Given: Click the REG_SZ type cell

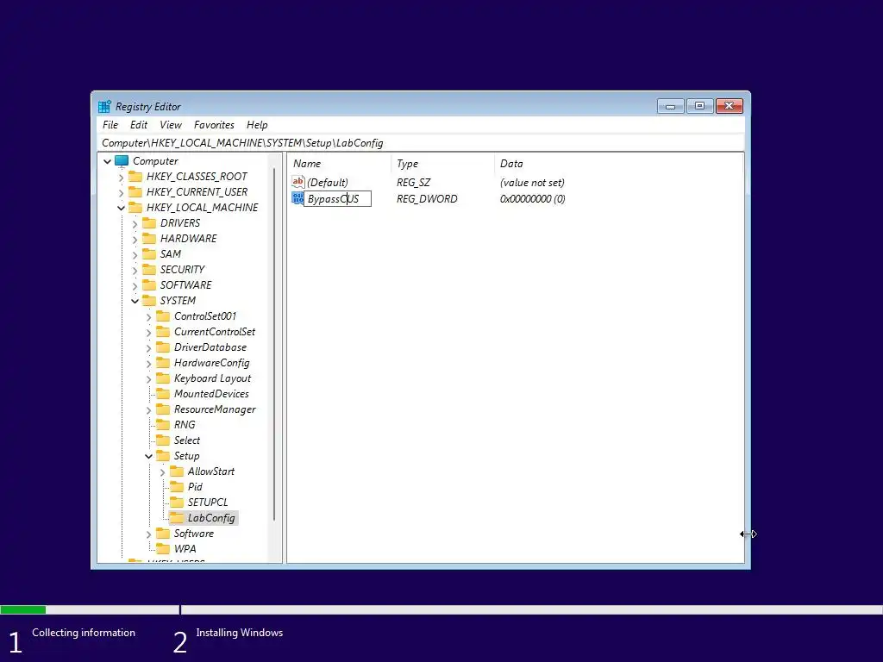Looking at the screenshot, I should [x=413, y=183].
